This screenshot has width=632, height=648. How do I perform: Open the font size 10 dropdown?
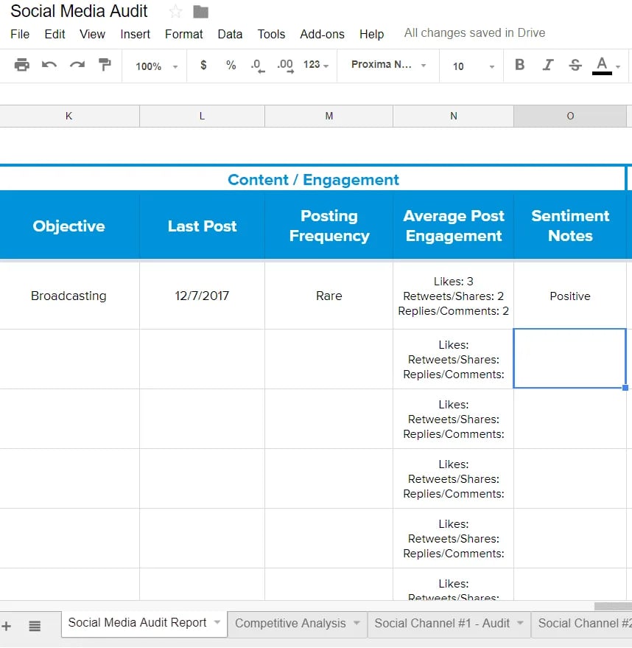pos(473,66)
